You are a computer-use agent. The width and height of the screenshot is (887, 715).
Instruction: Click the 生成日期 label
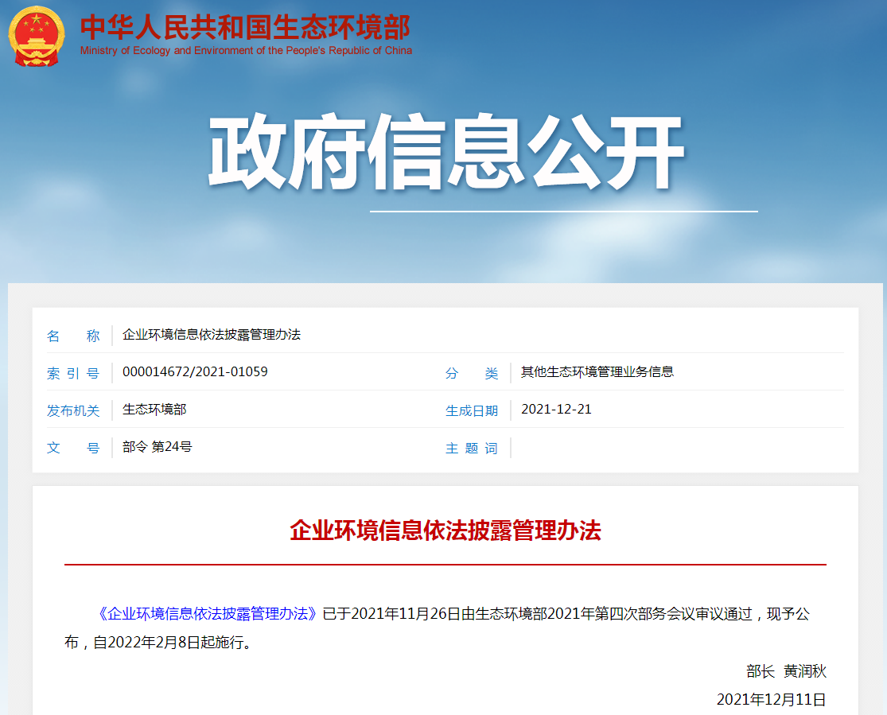pyautogui.click(x=472, y=410)
